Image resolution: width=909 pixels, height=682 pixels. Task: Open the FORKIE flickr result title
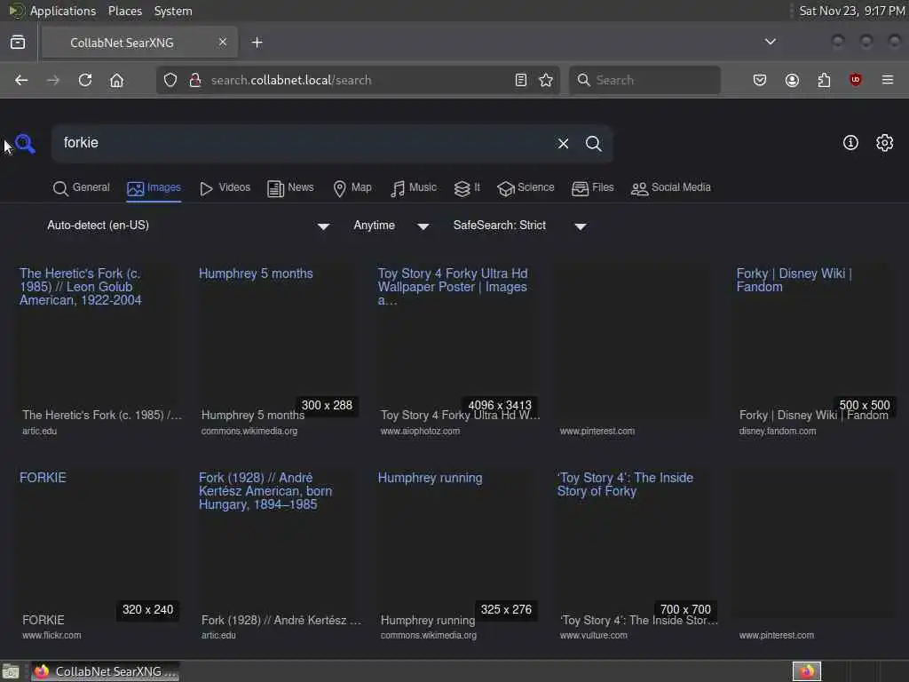click(x=43, y=478)
